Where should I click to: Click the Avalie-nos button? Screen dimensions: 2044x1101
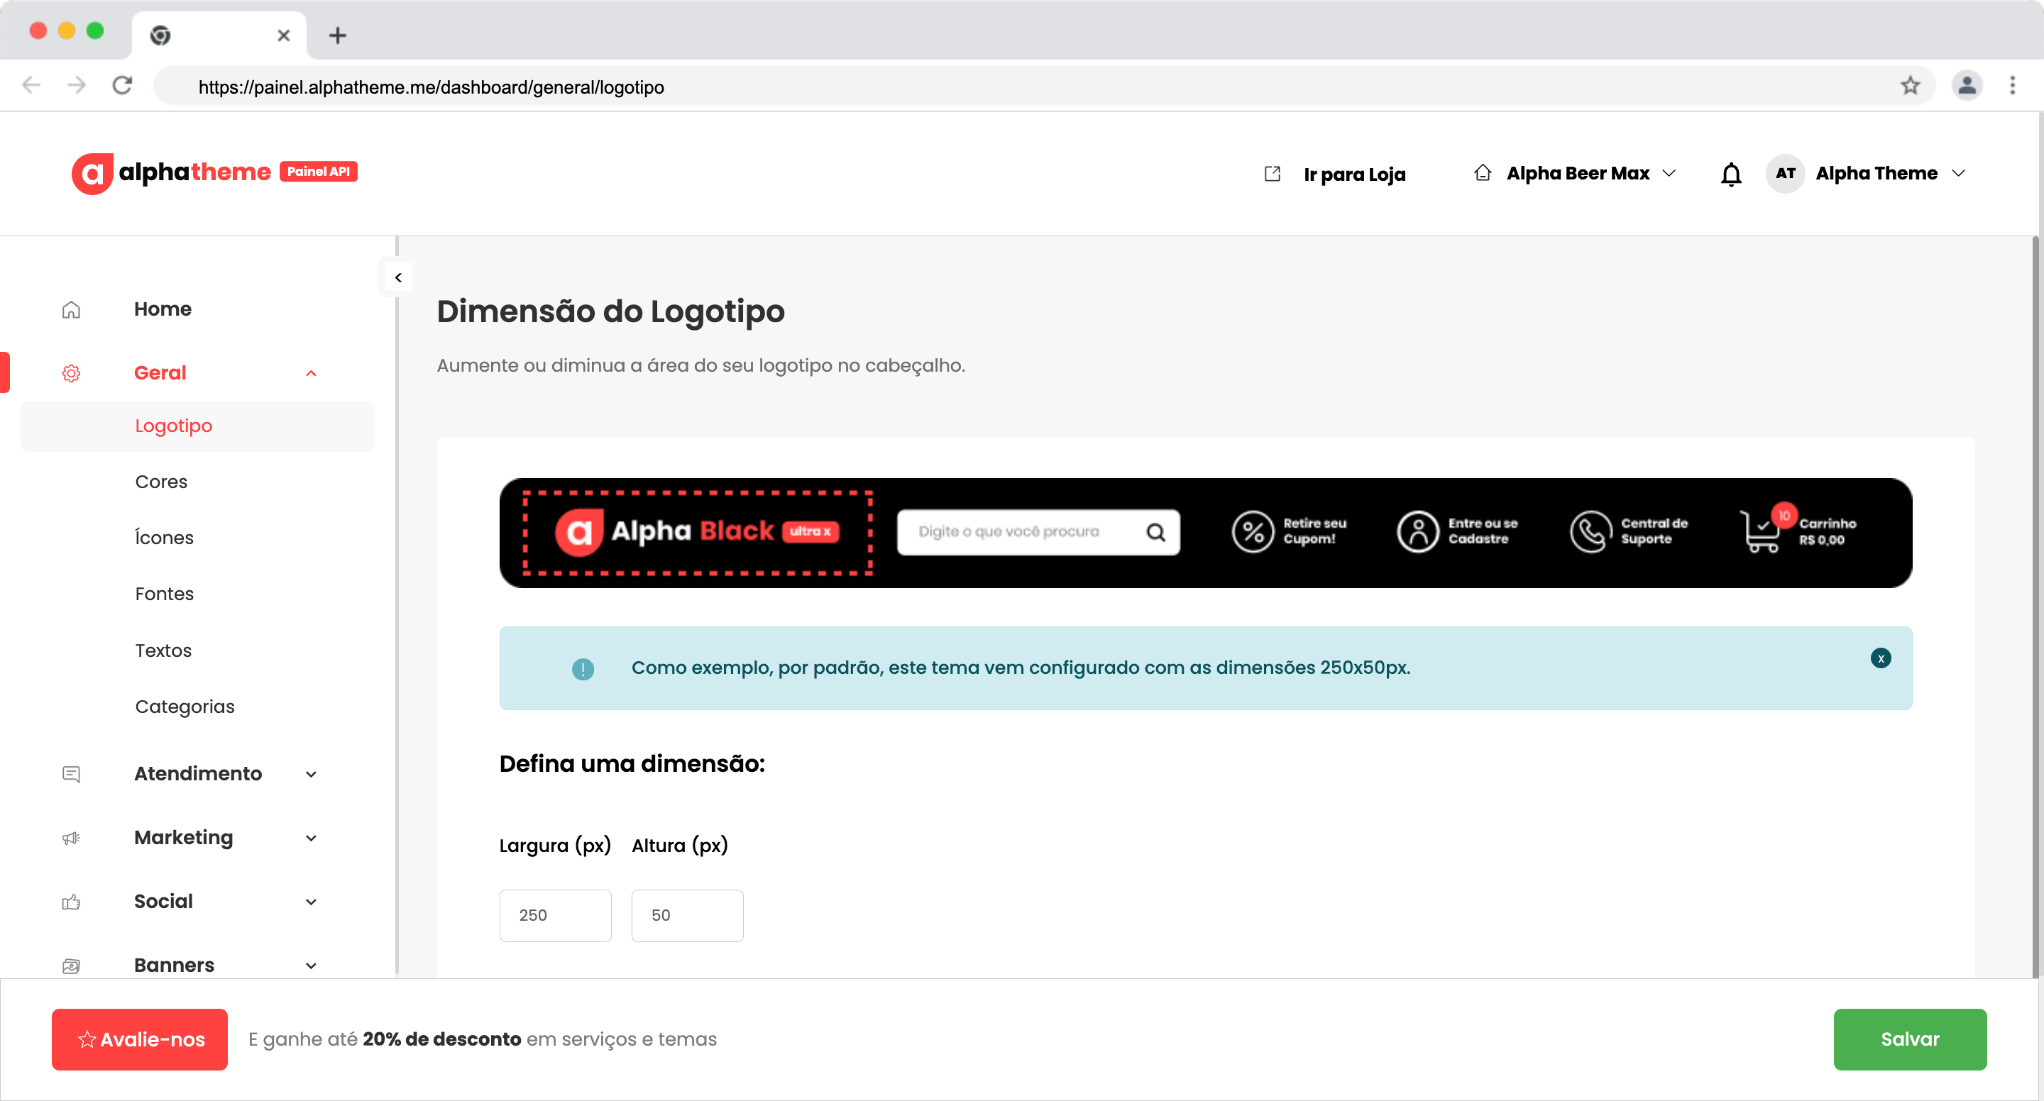pos(140,1039)
